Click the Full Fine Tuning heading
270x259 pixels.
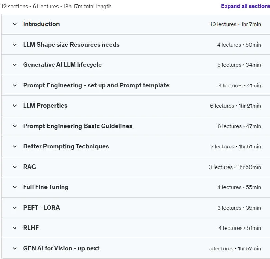[46, 187]
